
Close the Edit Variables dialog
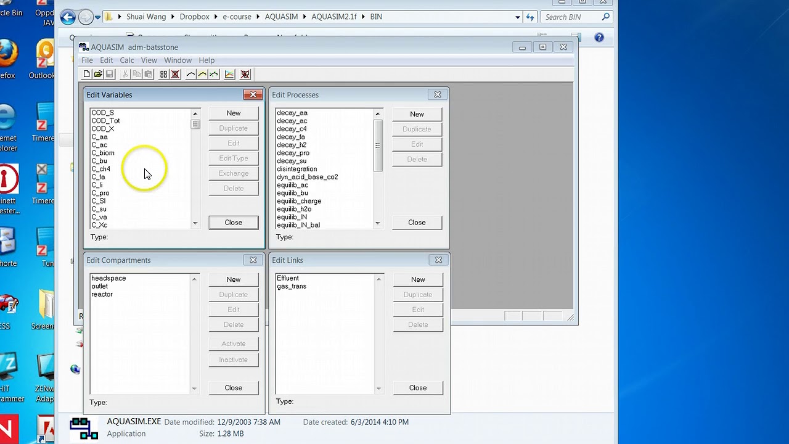click(x=253, y=94)
